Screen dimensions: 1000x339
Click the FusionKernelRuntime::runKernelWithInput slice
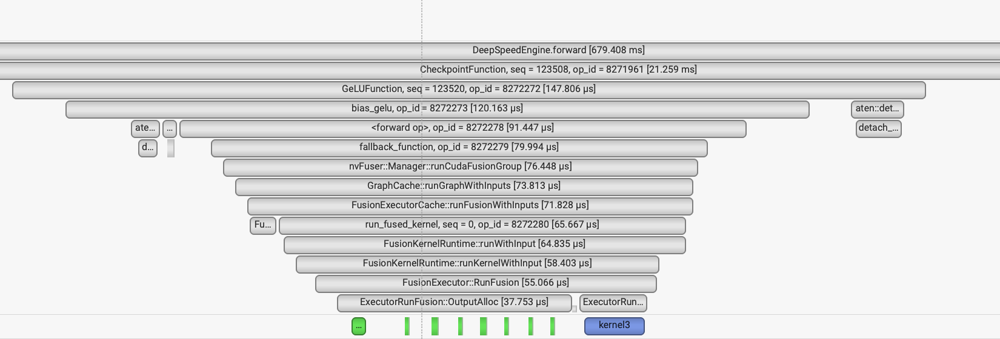tap(477, 263)
